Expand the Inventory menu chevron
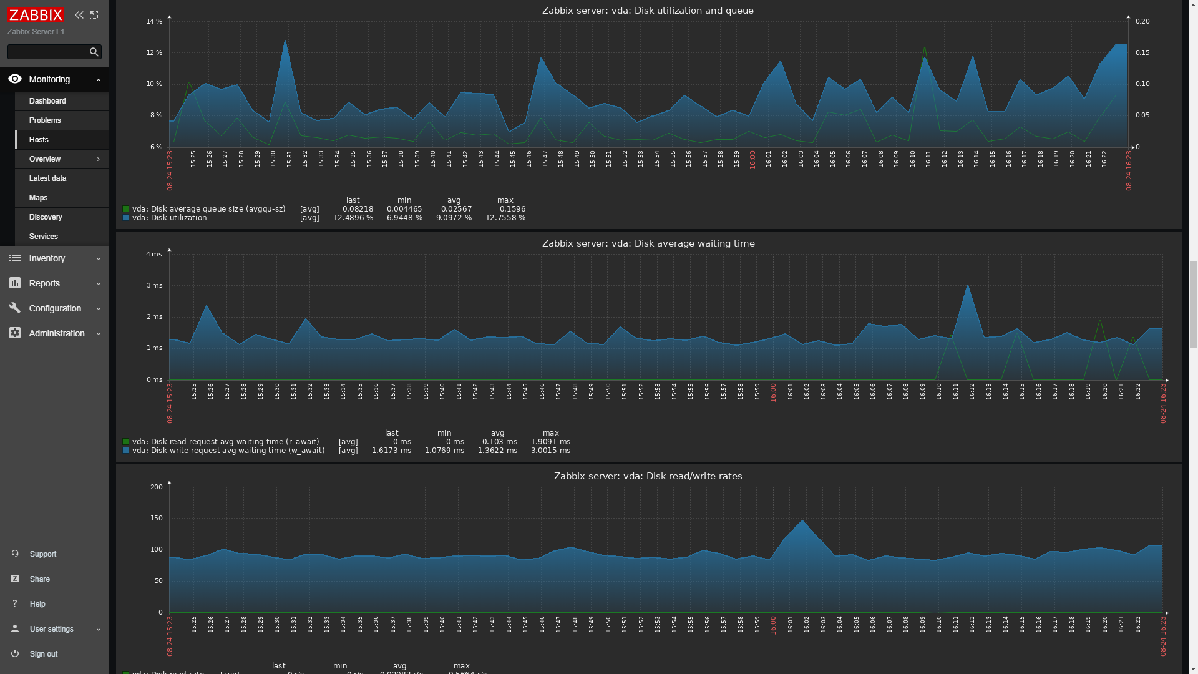Image resolution: width=1198 pixels, height=674 pixels. point(99,259)
